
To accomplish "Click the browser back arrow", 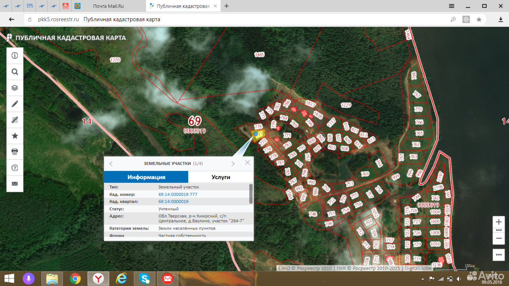I will coord(12,19).
